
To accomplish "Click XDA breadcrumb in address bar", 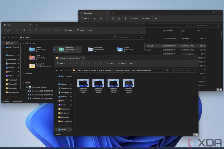I will (x=101, y=70).
